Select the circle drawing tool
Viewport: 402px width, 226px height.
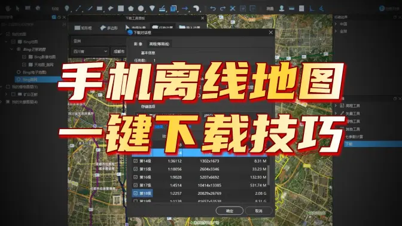point(141,8)
